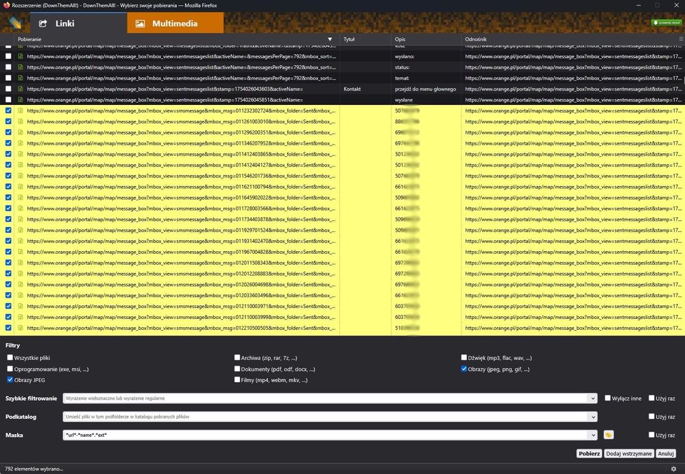Open the Szybkie filtrowanie dropdown
685x474 pixels.
click(x=594, y=398)
